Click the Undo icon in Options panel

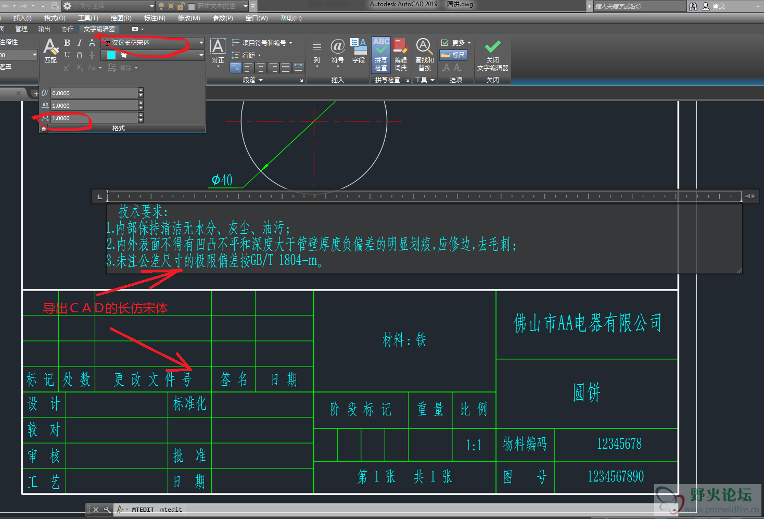(x=445, y=68)
